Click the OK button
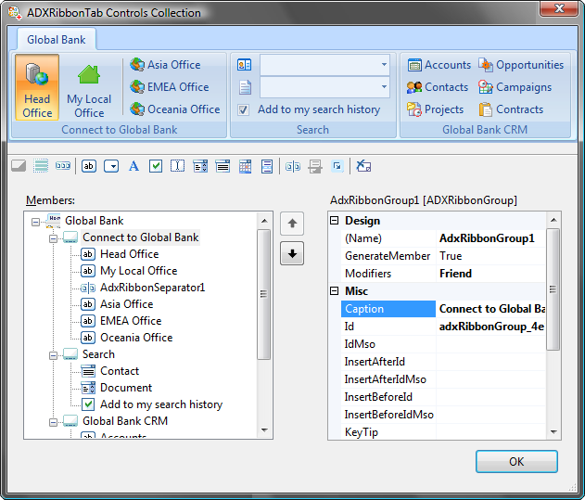This screenshot has width=585, height=500. point(516,462)
